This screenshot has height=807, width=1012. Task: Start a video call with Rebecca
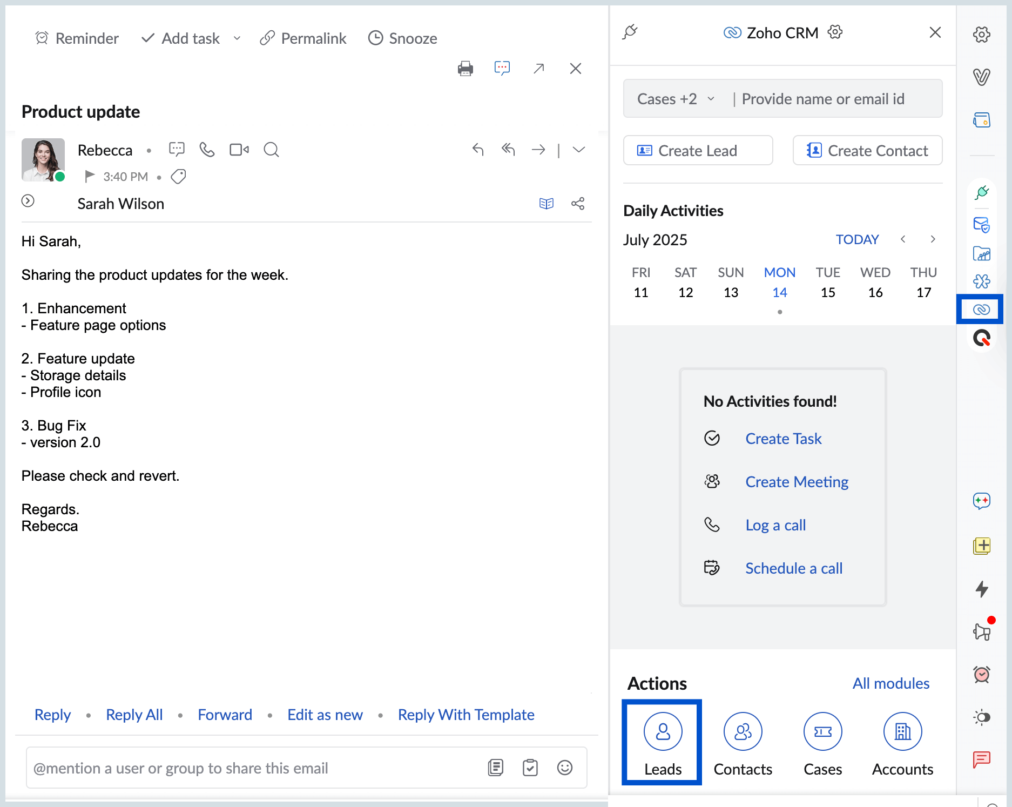[x=239, y=150]
